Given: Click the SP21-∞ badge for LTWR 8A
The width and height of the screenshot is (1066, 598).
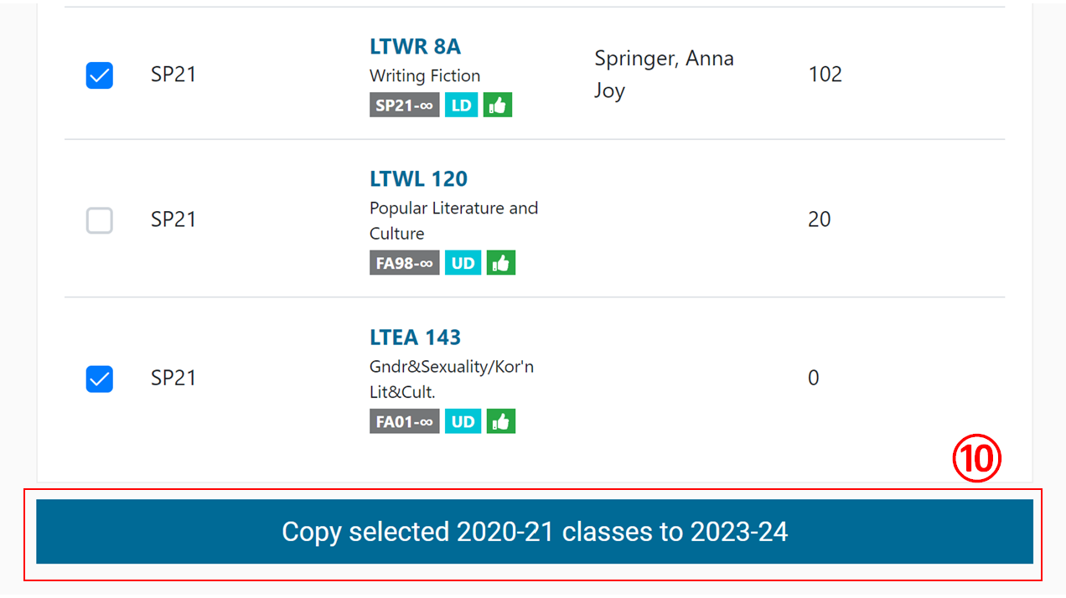Looking at the screenshot, I should coord(404,104).
